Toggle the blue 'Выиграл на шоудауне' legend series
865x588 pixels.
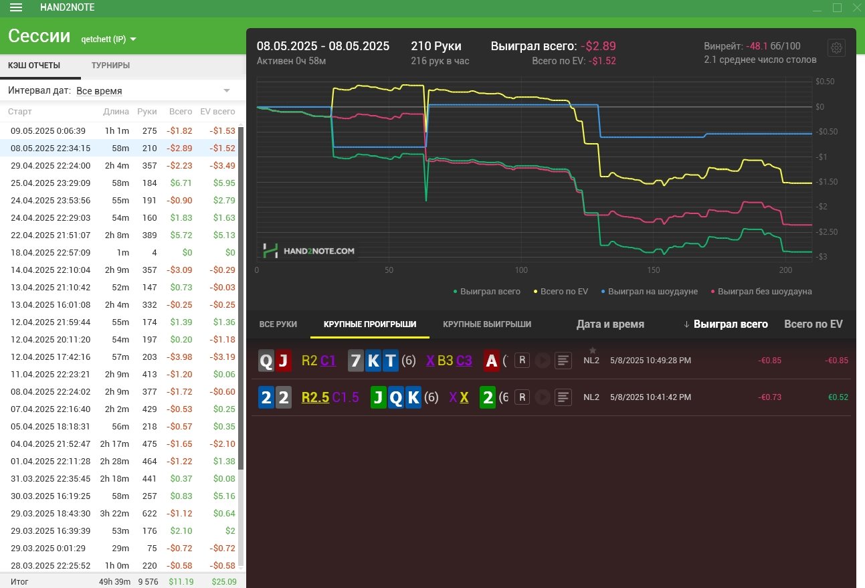tap(650, 291)
